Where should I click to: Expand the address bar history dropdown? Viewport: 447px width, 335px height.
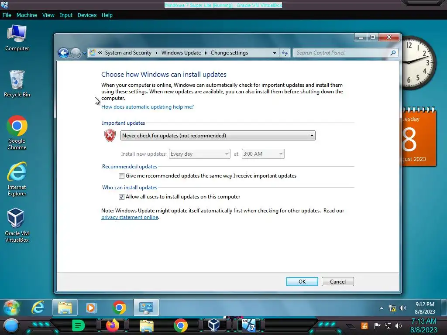point(275,53)
